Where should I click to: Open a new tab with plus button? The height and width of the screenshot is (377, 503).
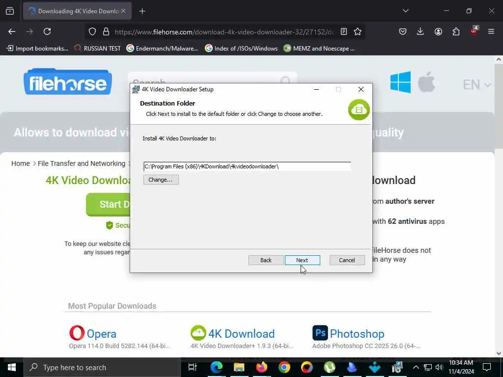point(142,11)
